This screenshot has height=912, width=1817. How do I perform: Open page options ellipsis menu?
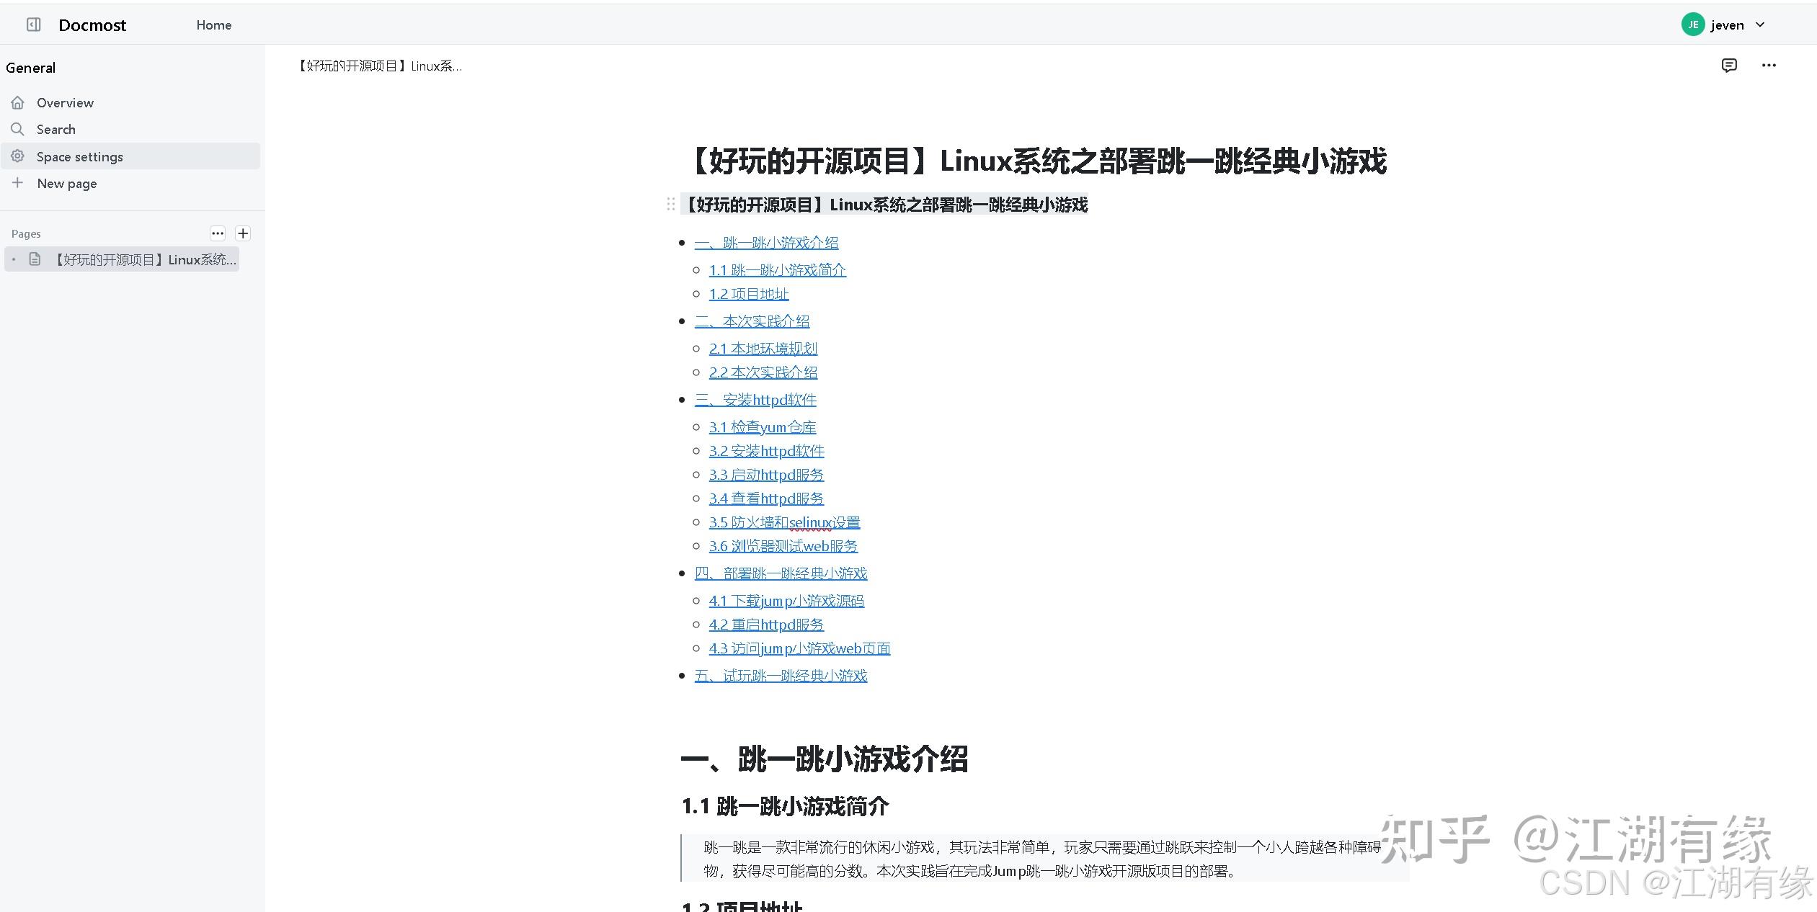click(1769, 66)
